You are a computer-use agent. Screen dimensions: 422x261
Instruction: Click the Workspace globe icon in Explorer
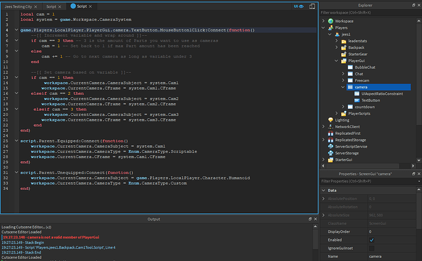tap(330, 21)
